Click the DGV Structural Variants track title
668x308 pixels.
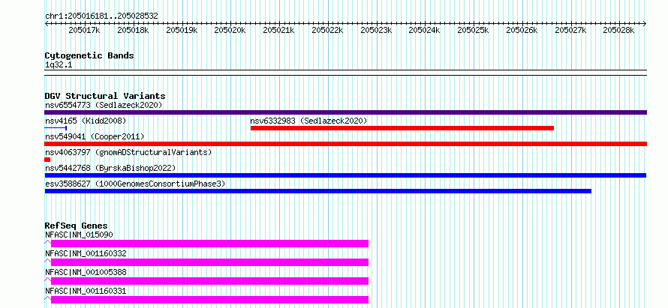tap(105, 96)
